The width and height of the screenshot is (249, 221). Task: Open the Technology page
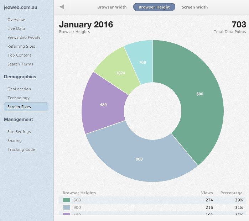tap(19, 98)
